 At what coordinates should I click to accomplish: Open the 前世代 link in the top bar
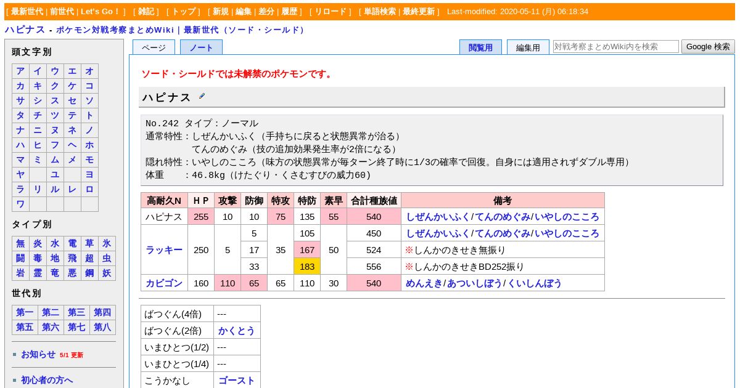62,12
